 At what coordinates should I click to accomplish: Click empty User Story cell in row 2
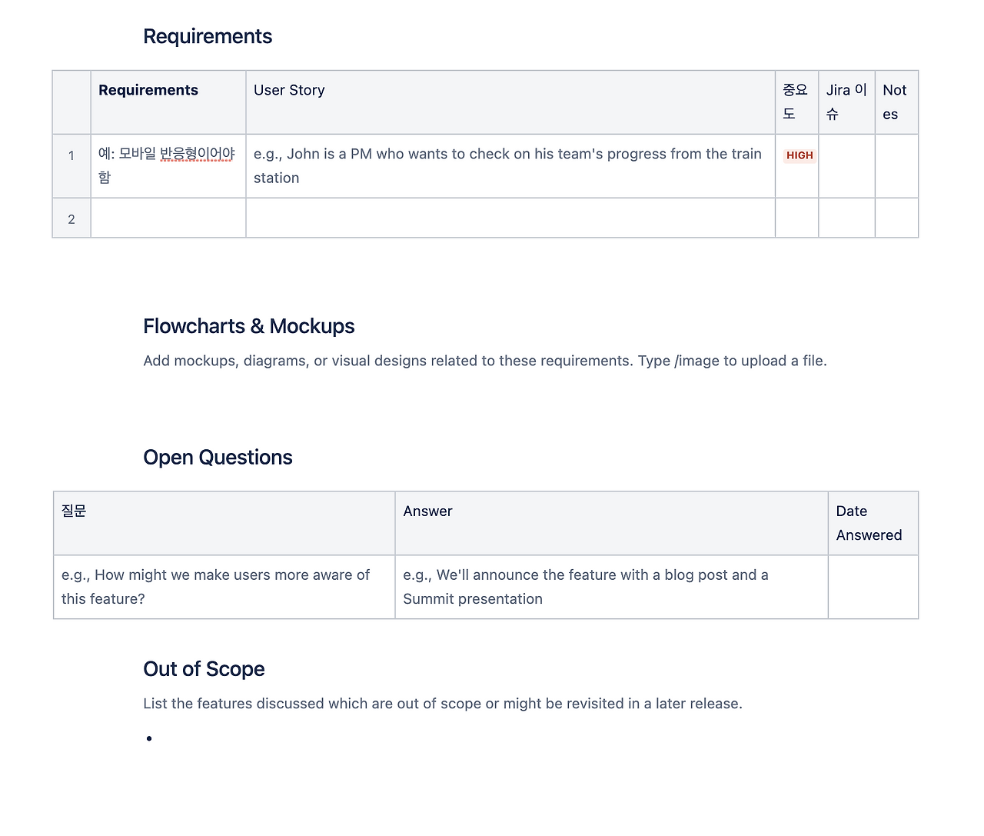[510, 218]
